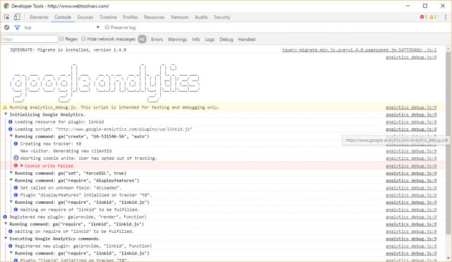The image size is (452, 262).
Task: Check Hide network messages
Action: [x=84, y=38]
